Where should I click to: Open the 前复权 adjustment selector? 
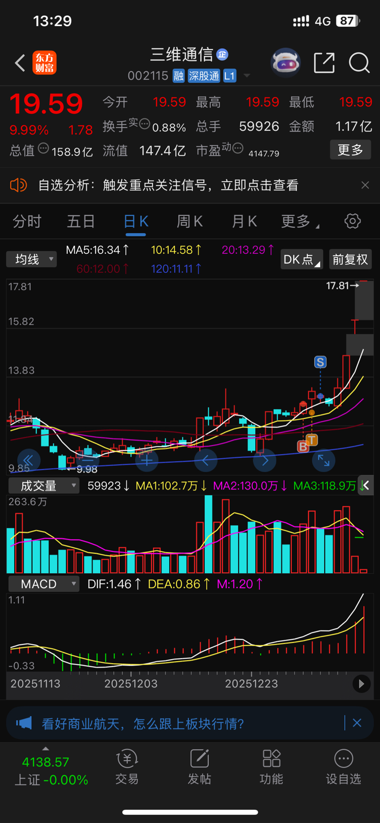point(350,259)
